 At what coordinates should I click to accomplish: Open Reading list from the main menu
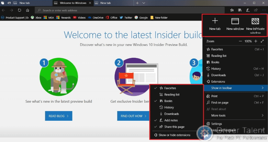point(235,56)
